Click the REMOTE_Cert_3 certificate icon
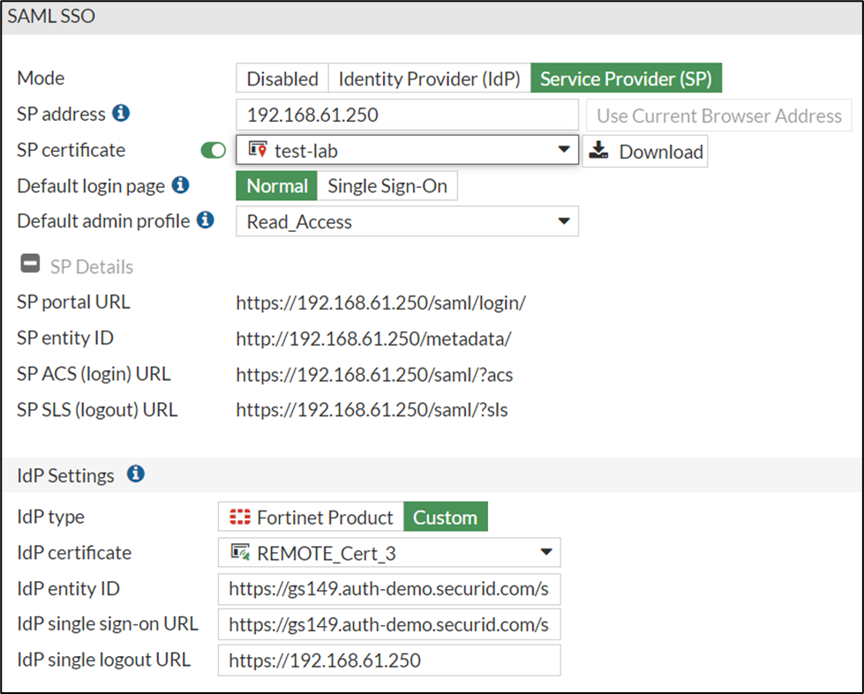Viewport: 864px width, 694px height. click(240, 553)
